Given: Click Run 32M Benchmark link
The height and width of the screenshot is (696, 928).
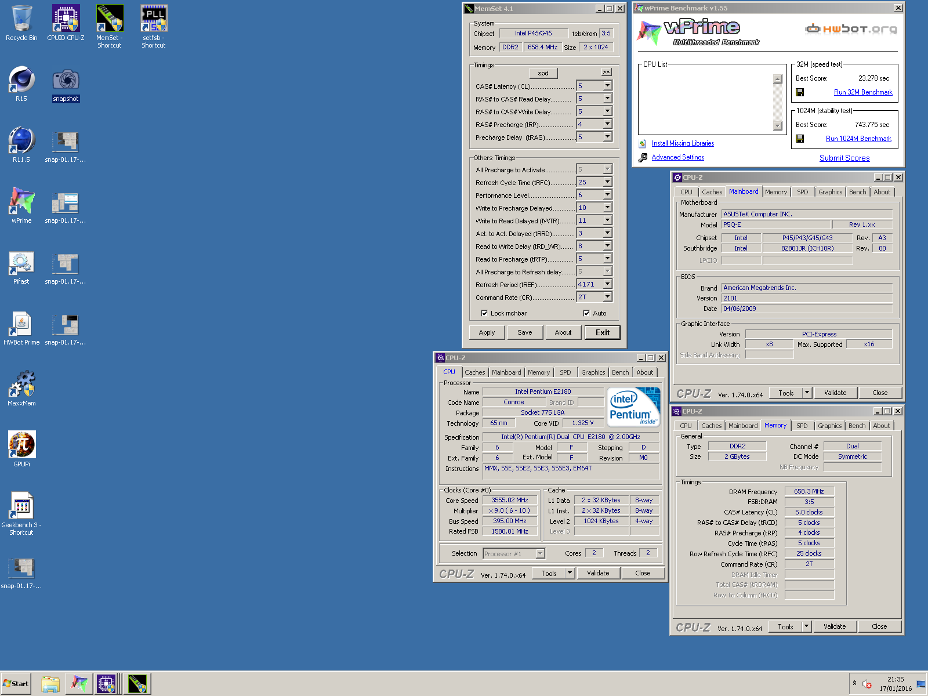Looking at the screenshot, I should [863, 92].
